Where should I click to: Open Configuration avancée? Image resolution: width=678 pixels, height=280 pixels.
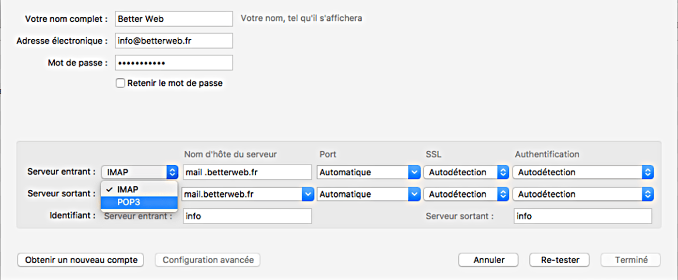point(208,260)
